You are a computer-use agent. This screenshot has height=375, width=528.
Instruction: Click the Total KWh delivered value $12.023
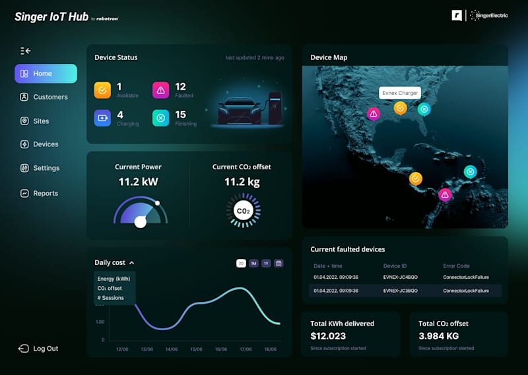[328, 336]
